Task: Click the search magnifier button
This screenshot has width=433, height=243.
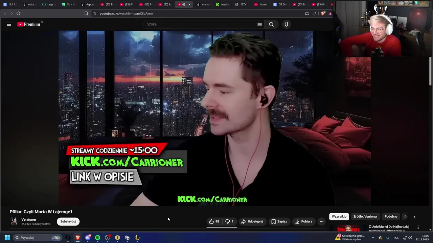Action: (271, 24)
